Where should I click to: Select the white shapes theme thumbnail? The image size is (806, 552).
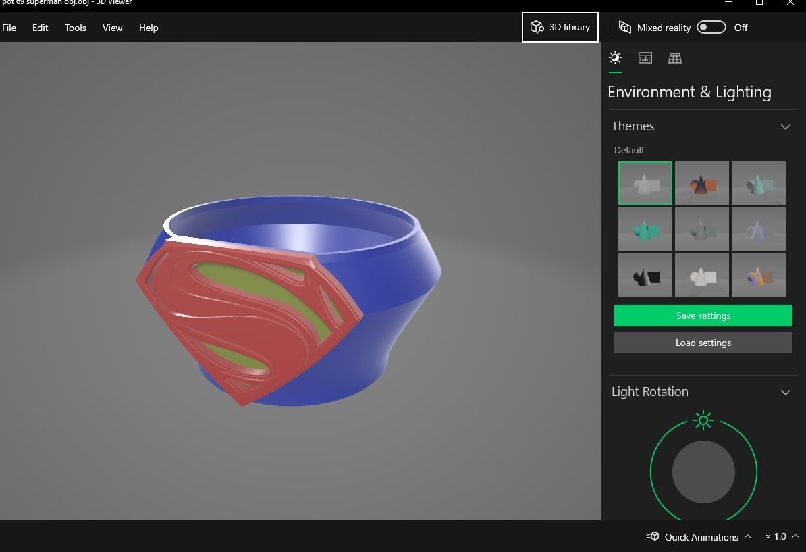tap(701, 275)
